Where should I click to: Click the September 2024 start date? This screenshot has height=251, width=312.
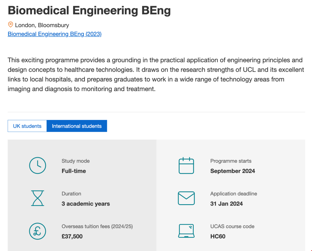233,171
